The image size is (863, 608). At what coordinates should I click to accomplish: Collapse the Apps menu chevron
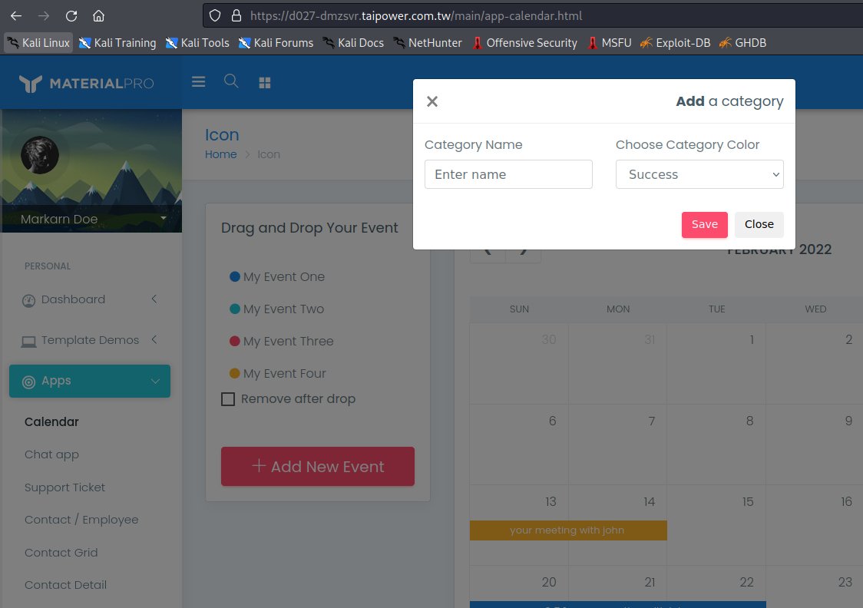click(x=155, y=382)
